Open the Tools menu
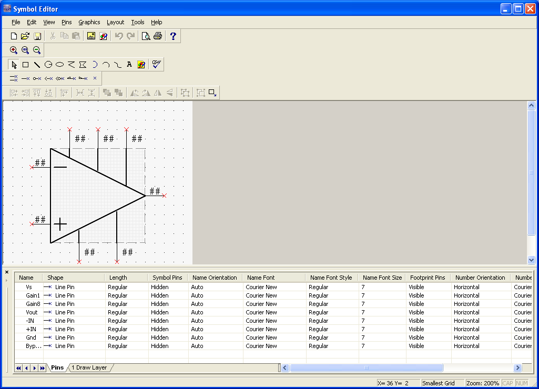This screenshot has height=389, width=539. 138,22
